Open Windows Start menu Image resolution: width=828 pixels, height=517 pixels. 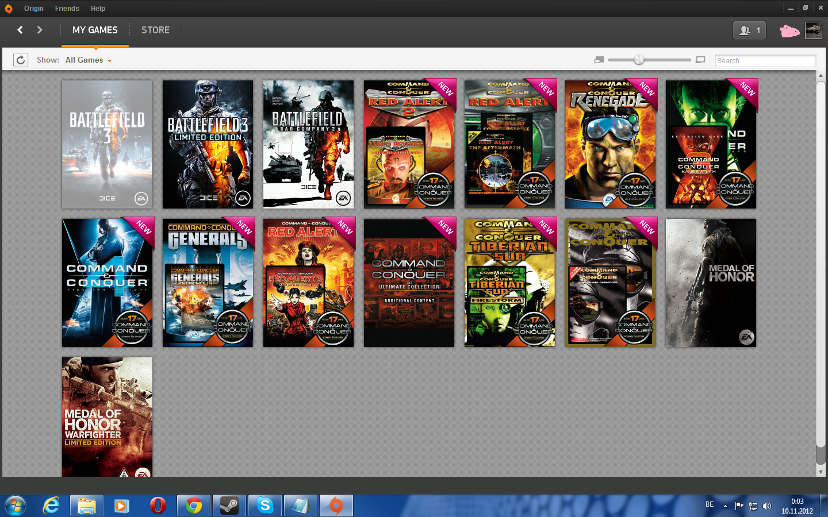coord(16,506)
